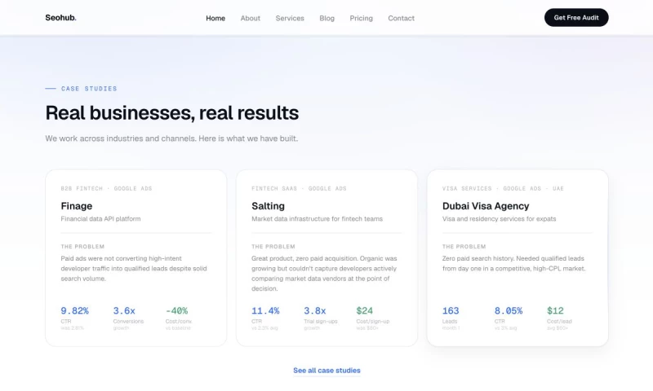Click the 9.82% CTR stat
Screen dimensions: 653x391
[x=74, y=311]
